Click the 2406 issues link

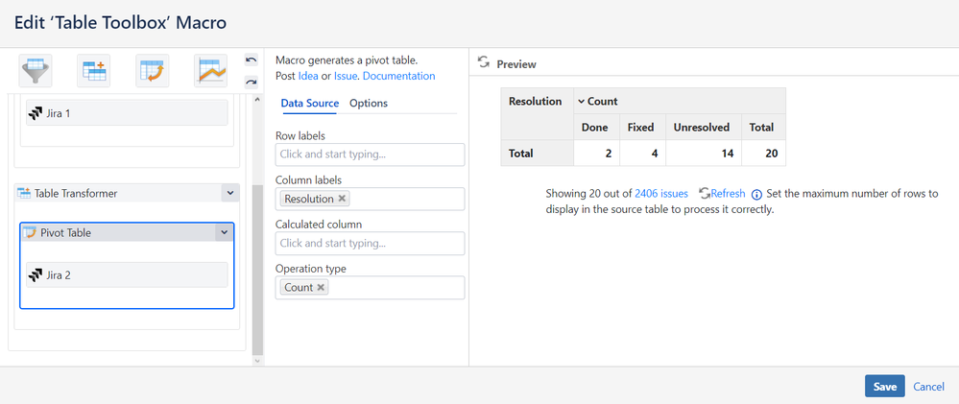click(661, 193)
